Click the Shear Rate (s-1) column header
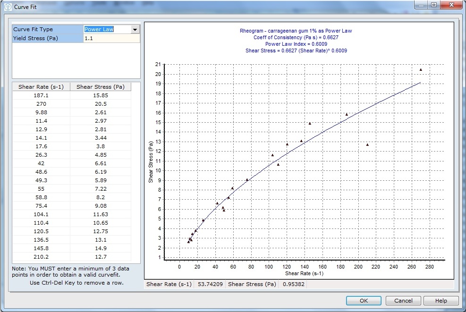466x312 pixels. 41,87
